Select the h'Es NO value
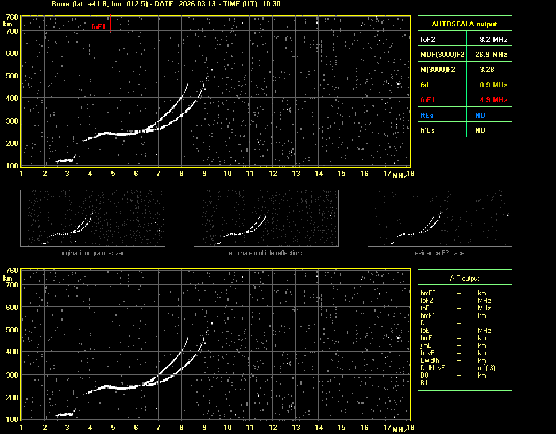This screenshot has width=556, height=434. [480, 130]
